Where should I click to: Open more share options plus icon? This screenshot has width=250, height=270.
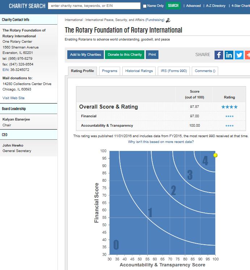(x=247, y=55)
